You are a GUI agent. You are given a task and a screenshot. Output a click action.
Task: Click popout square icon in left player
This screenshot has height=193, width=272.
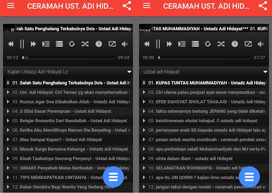(112, 44)
